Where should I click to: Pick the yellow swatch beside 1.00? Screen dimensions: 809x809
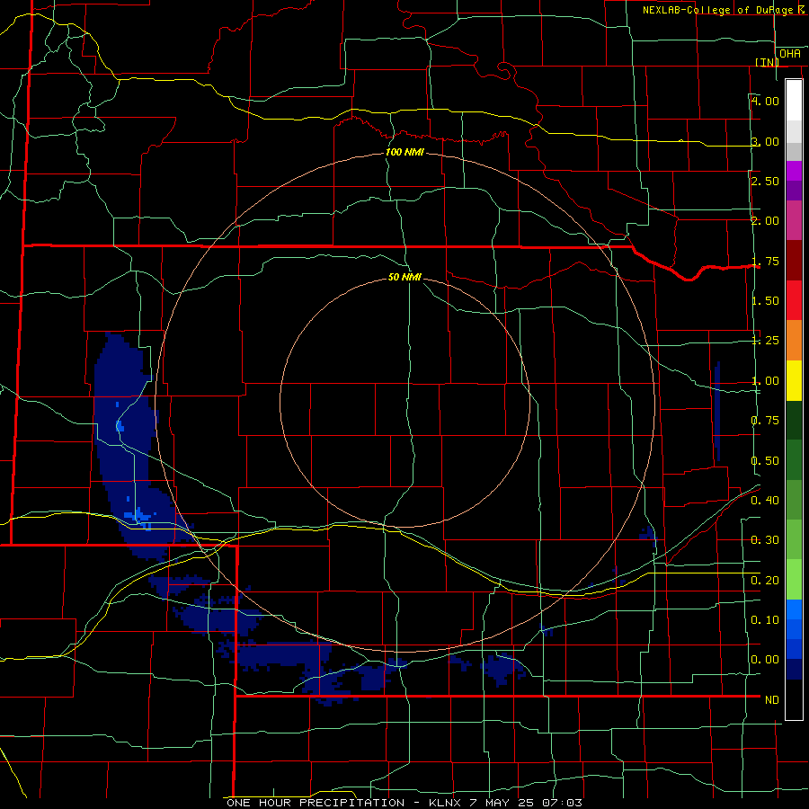click(794, 380)
